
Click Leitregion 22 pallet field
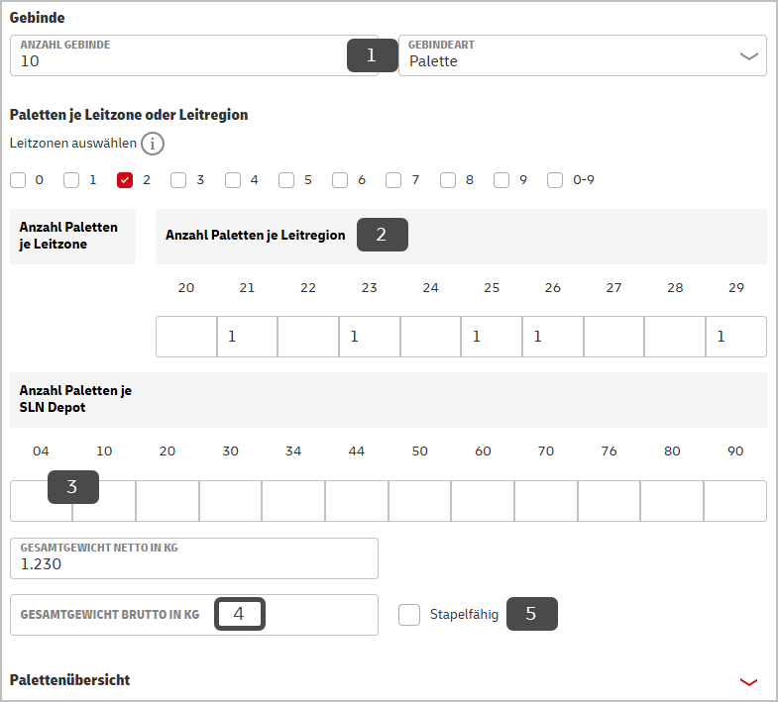(308, 337)
